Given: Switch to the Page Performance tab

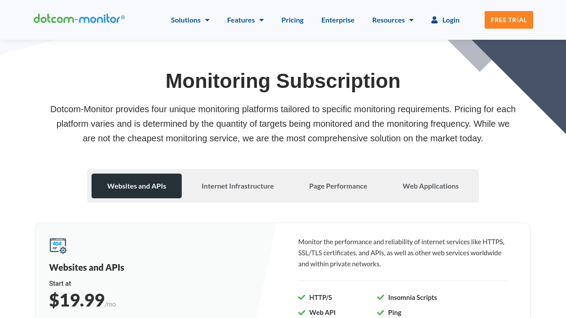Looking at the screenshot, I should pos(338,186).
